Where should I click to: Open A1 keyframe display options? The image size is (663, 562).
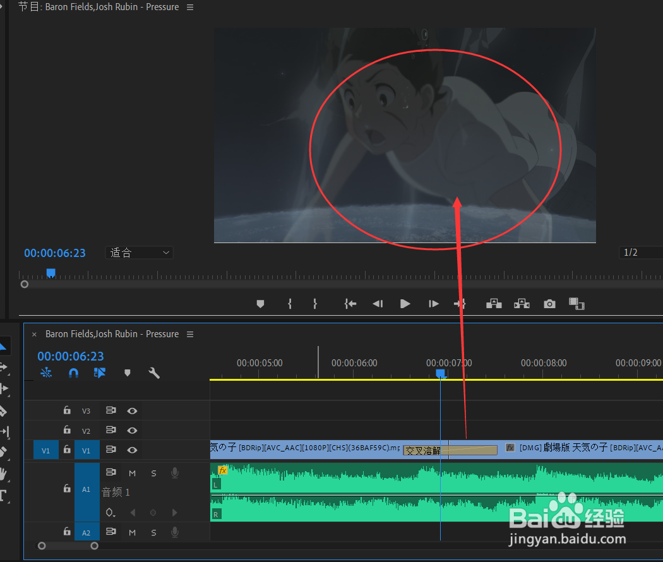(x=110, y=513)
